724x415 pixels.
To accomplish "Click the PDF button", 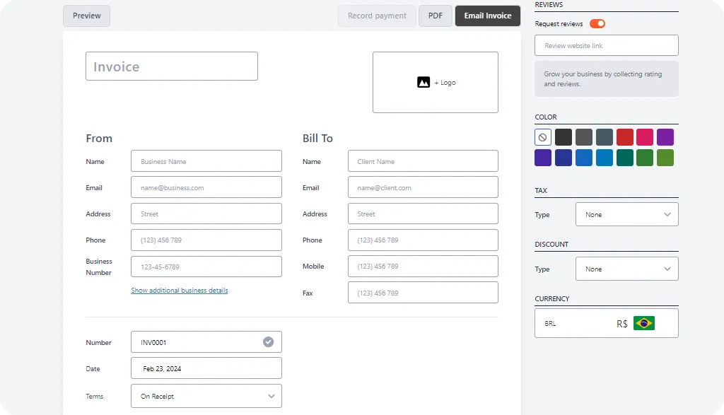I will coord(435,16).
